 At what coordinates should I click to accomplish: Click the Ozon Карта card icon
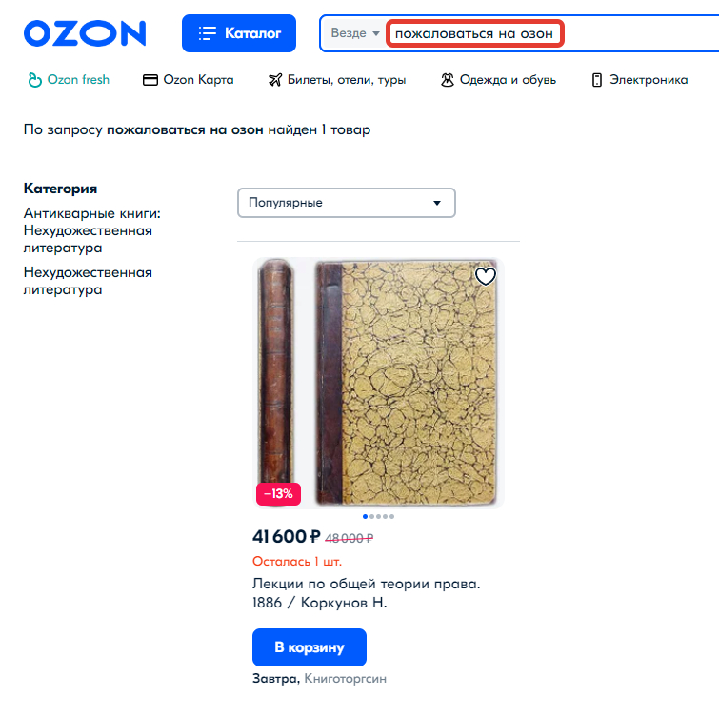pos(150,80)
